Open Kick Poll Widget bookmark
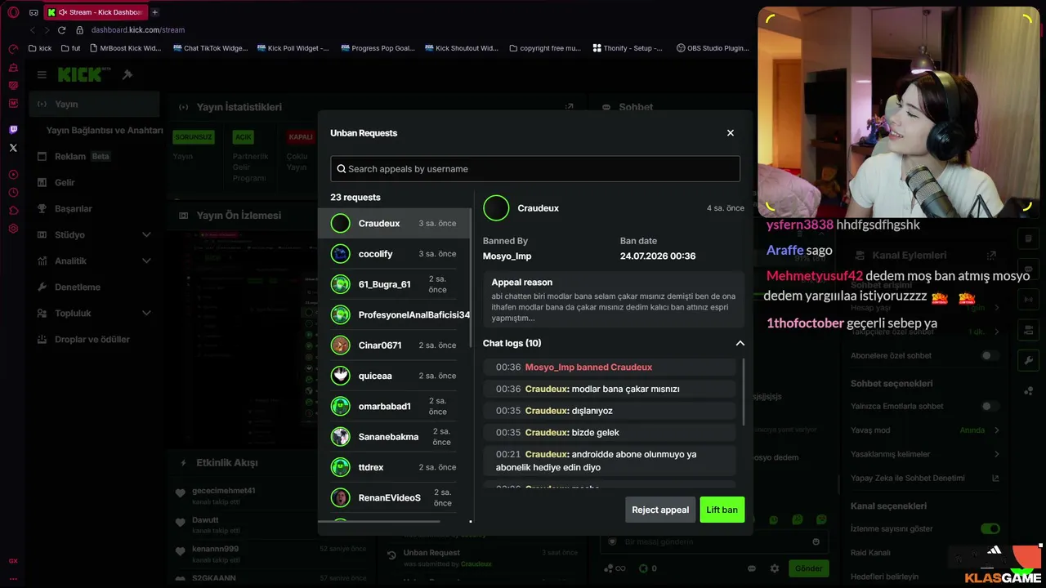The height and width of the screenshot is (588, 1046). coord(293,48)
